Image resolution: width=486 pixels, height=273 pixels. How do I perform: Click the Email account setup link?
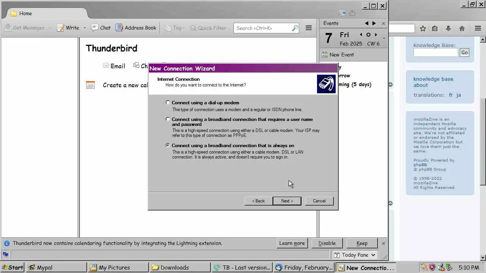click(114, 66)
